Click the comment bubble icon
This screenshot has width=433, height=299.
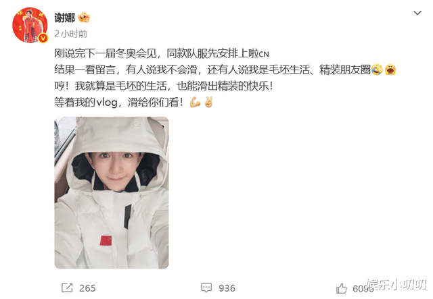click(x=206, y=288)
